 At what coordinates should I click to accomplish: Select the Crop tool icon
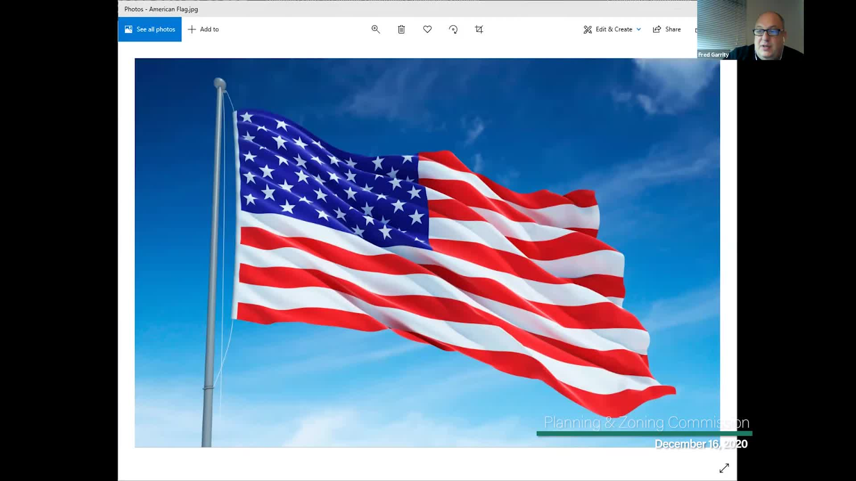[479, 29]
